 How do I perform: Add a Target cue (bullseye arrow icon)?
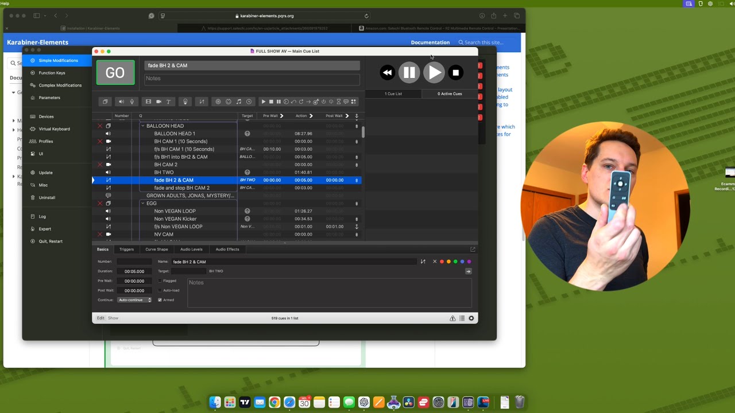click(x=316, y=102)
